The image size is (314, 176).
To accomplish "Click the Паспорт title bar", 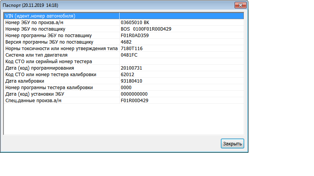I will [115, 5].
